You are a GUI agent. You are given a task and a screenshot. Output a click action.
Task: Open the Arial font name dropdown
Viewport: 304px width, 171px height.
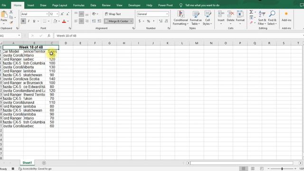[x=47, y=14]
